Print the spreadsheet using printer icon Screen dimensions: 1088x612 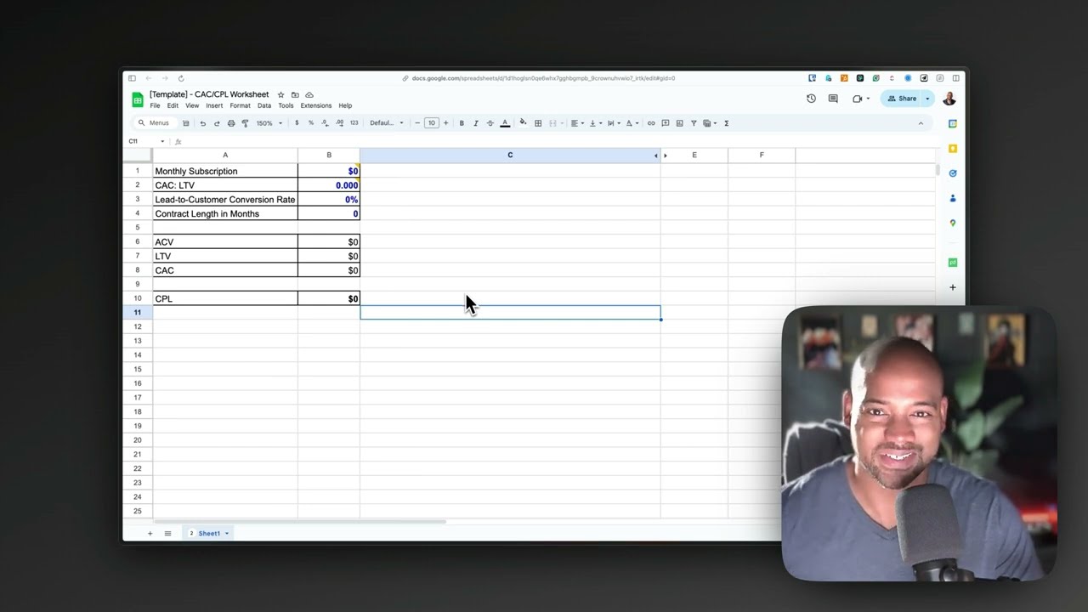point(231,123)
